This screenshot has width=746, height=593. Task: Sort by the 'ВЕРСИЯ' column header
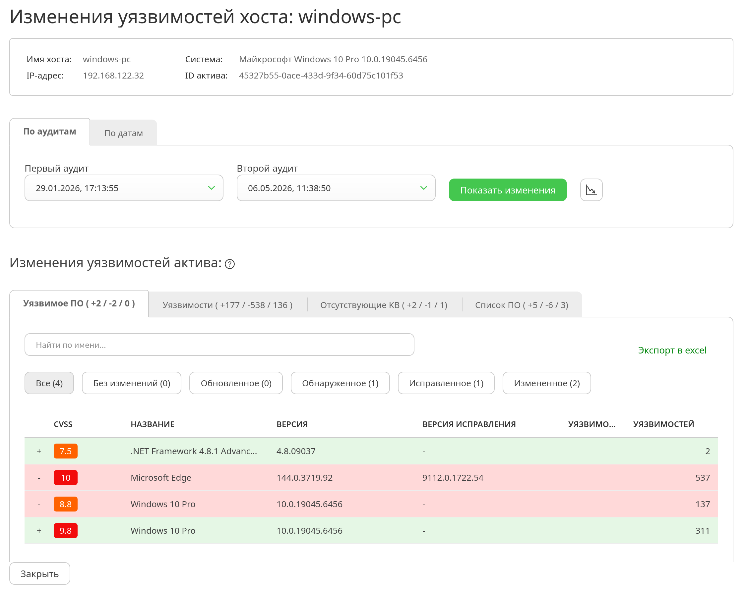pos(292,424)
